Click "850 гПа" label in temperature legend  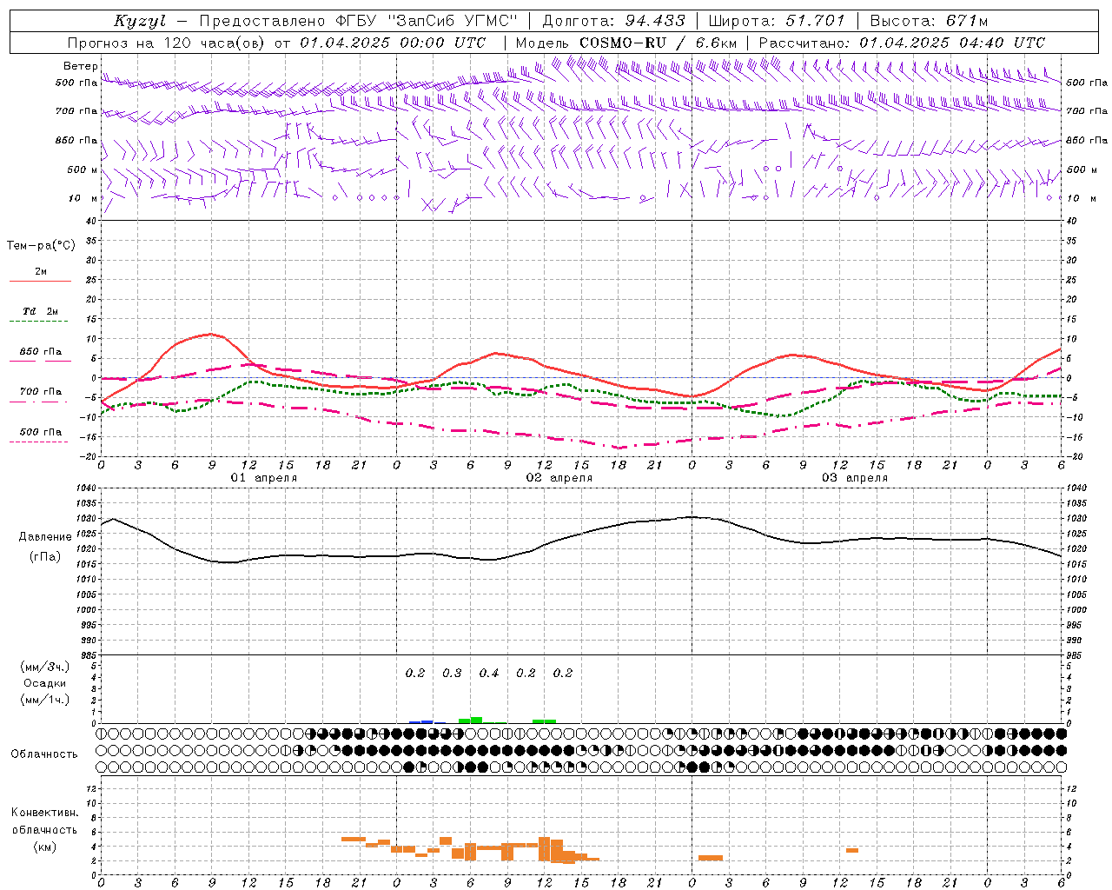(x=41, y=352)
